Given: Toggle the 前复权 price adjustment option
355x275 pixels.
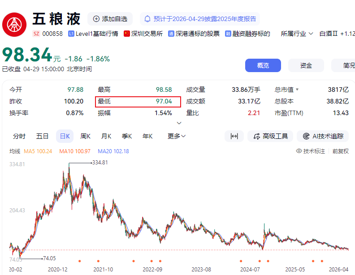Looking at the screenshot, I should [340, 151].
